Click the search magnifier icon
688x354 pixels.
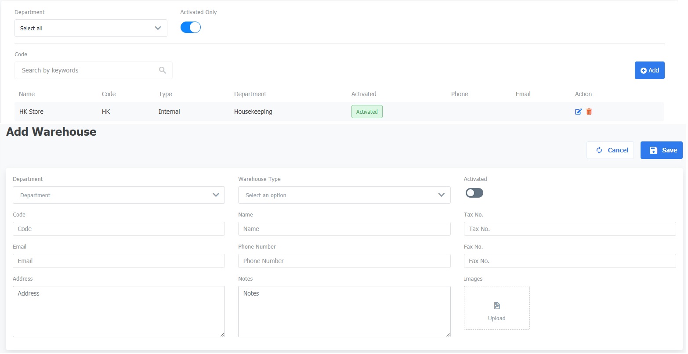click(x=163, y=70)
